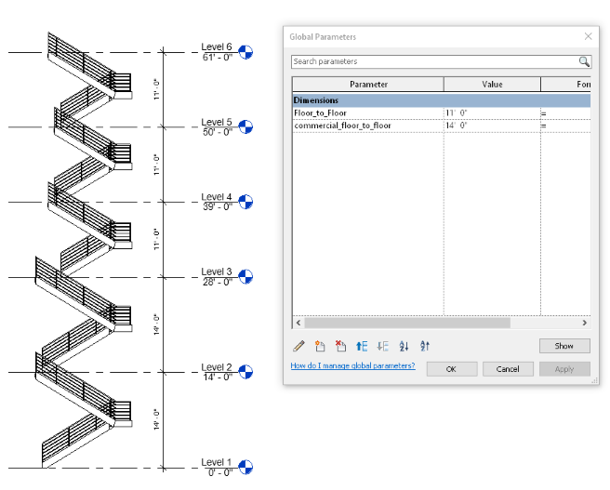Click the search magnifier icon
610x490 pixels.
pyautogui.click(x=584, y=62)
